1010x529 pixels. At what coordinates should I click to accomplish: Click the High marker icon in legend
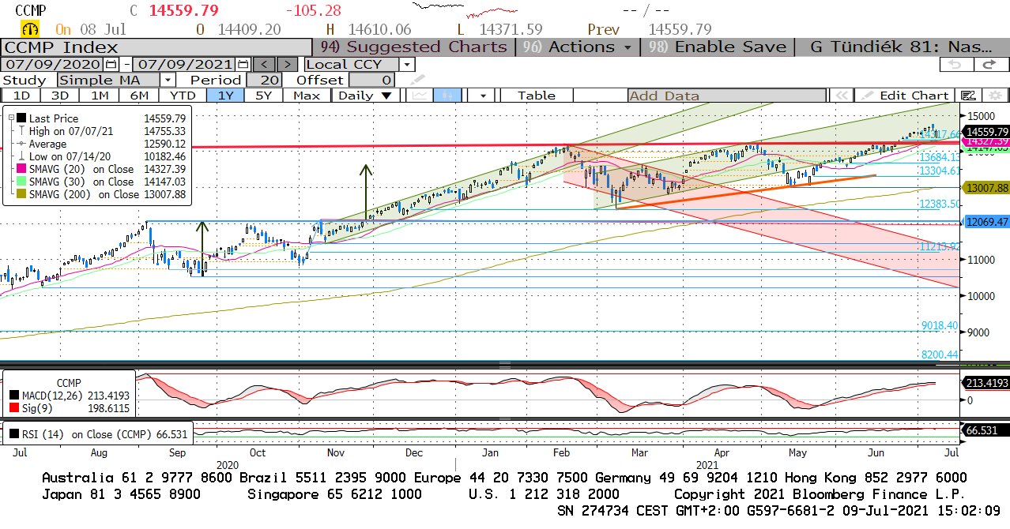click(21, 131)
